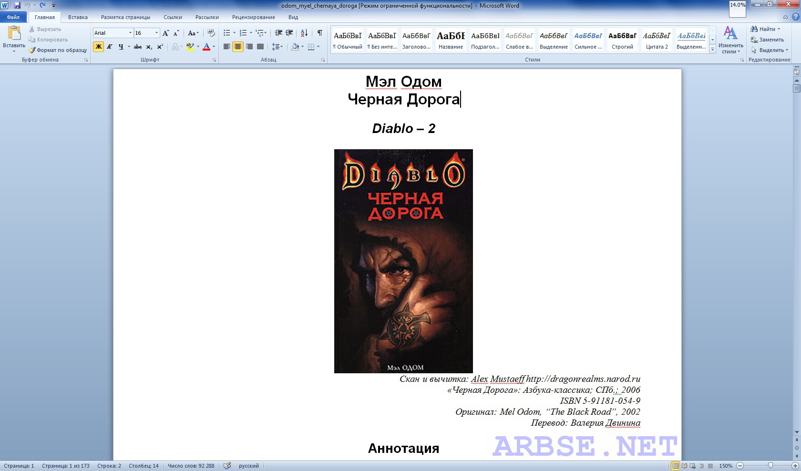Viewport: 801px width, 471px height.
Task: Switch to Ссылки tab
Action: (x=173, y=17)
